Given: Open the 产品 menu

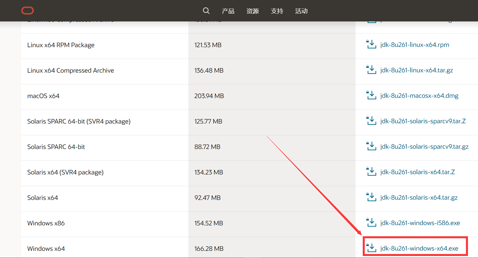Looking at the screenshot, I should coord(228,11).
